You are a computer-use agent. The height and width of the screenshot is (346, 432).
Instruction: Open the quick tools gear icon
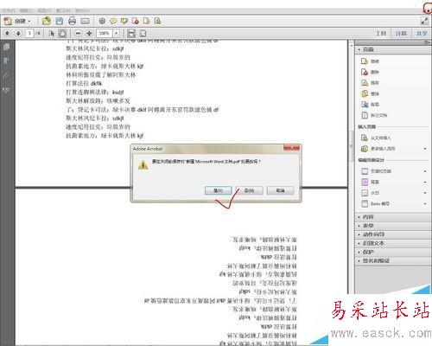(x=102, y=21)
